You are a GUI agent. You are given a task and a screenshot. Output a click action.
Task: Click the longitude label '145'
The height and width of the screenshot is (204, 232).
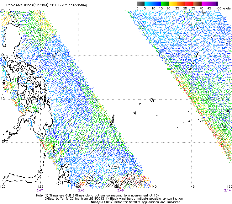point(192,187)
